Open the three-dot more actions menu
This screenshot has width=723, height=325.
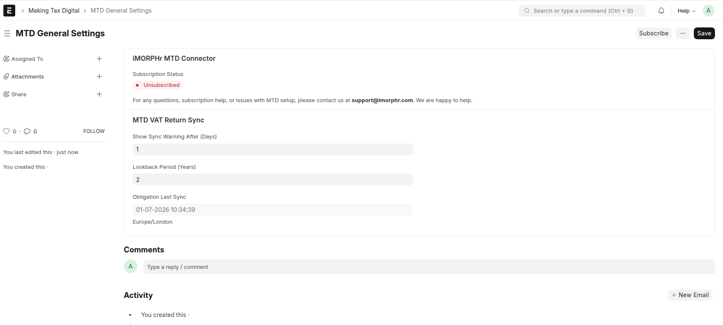tap(683, 33)
